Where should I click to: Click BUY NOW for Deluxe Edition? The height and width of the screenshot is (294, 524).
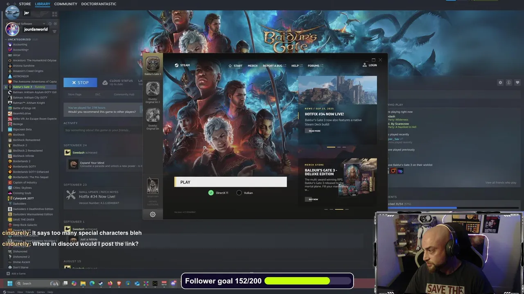click(x=312, y=199)
